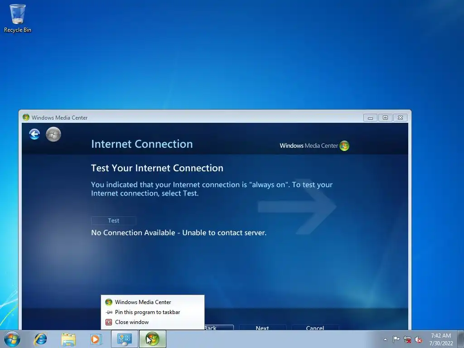Open the Action Center flag icon

[396, 339]
